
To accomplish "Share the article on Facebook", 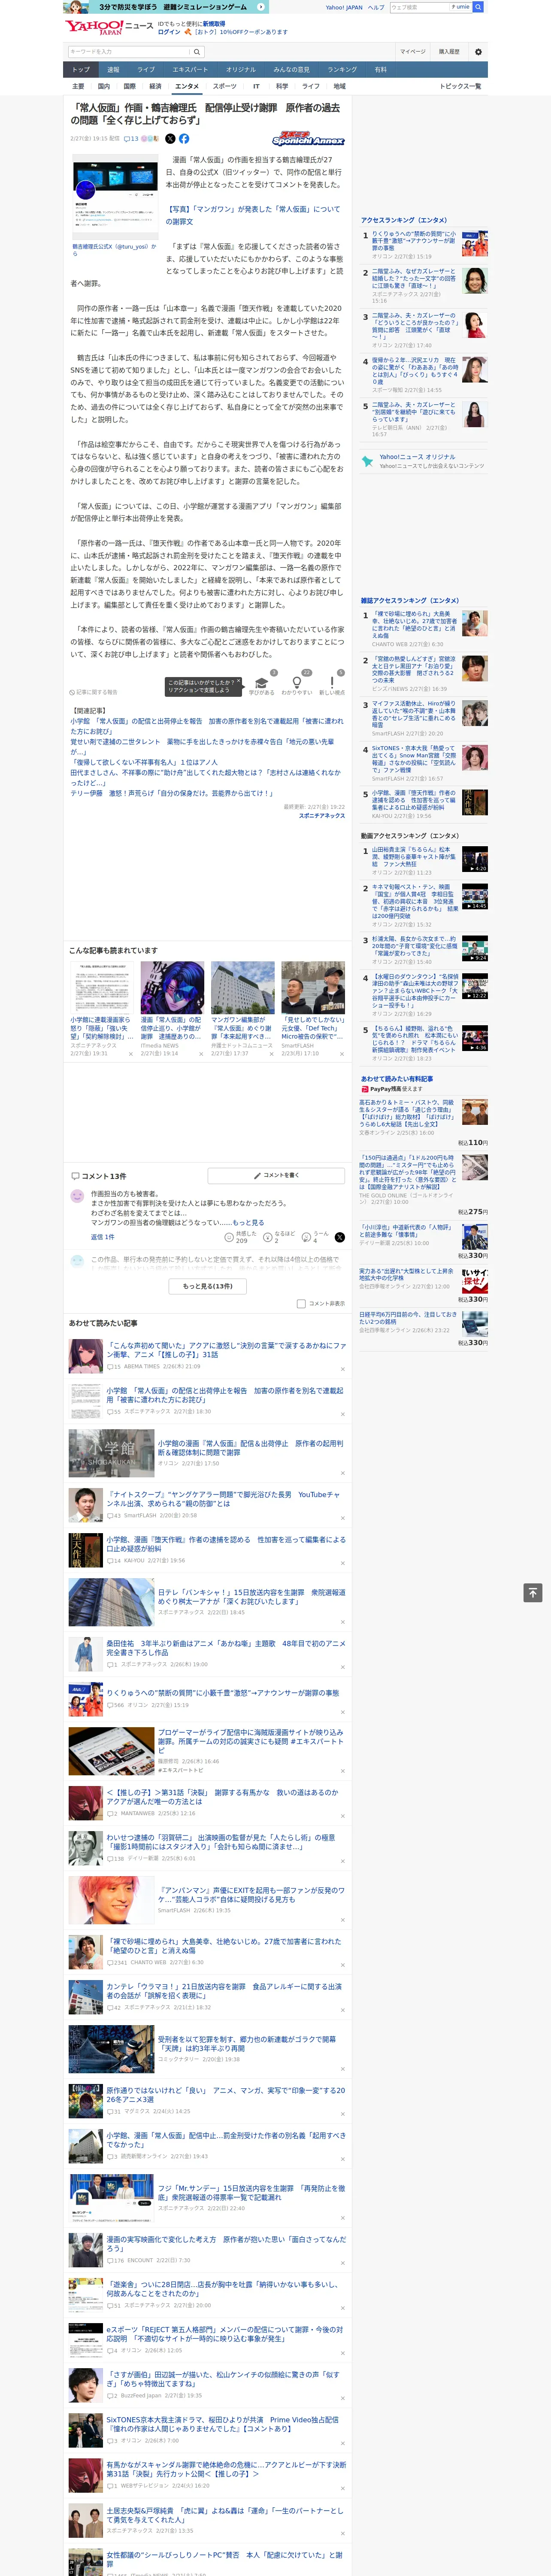I will (184, 139).
